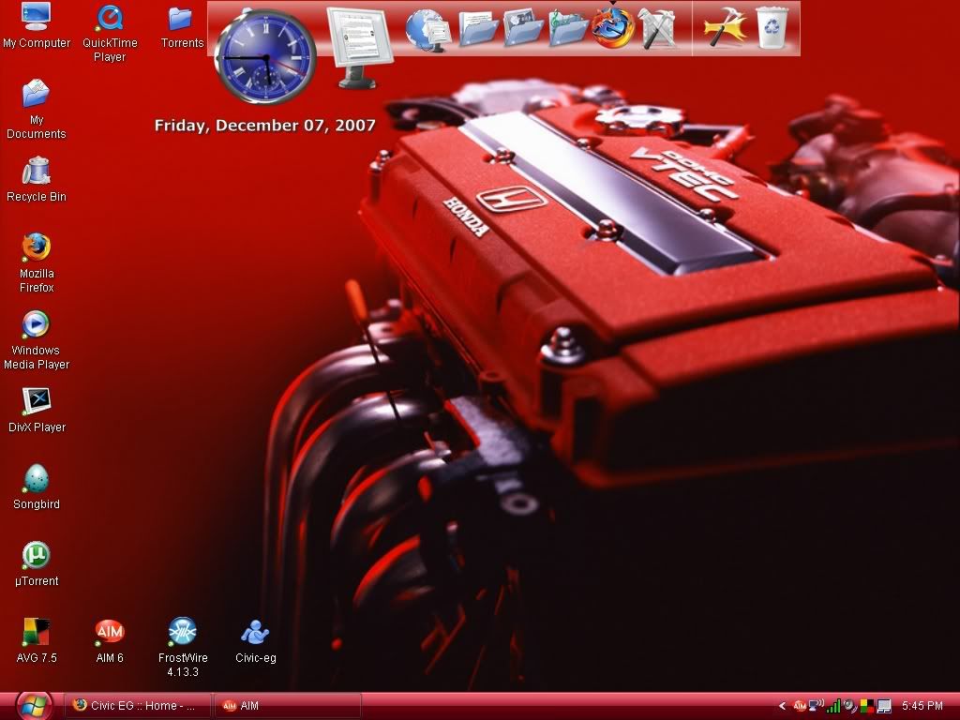Open the wrench and hammer tools icon in dock
The image size is (960, 720).
(x=657, y=28)
